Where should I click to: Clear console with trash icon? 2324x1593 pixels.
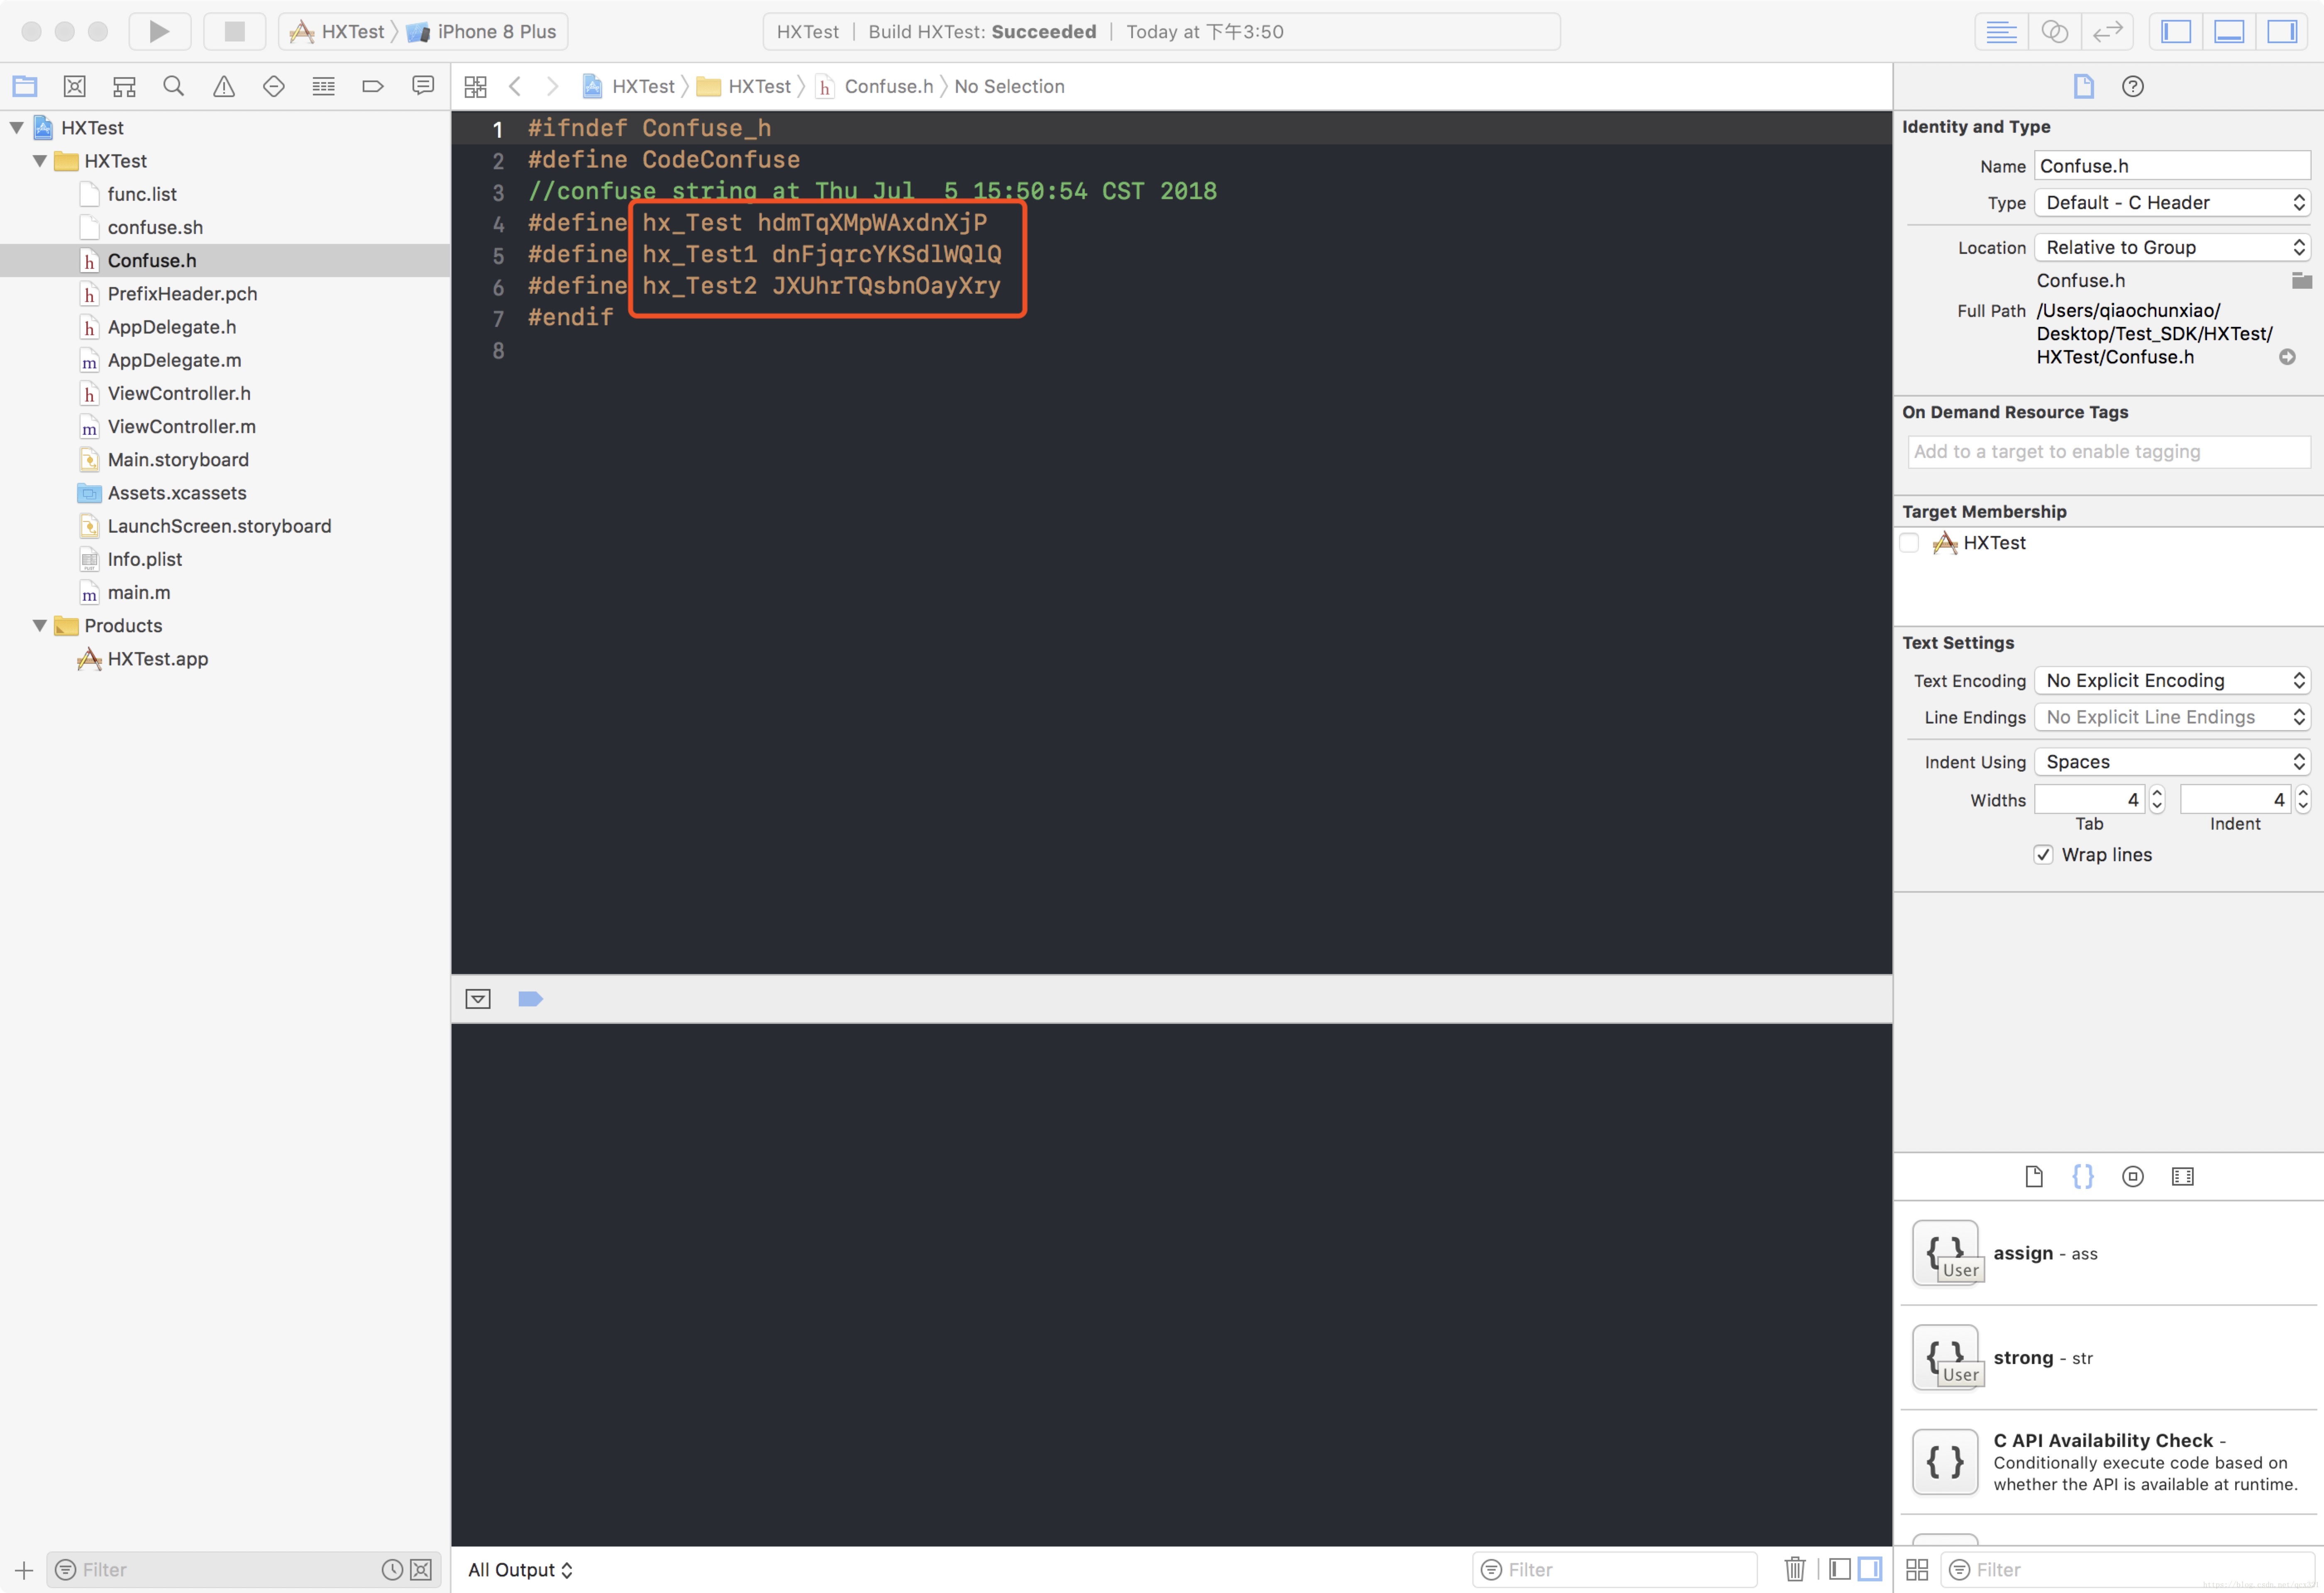click(x=1795, y=1569)
